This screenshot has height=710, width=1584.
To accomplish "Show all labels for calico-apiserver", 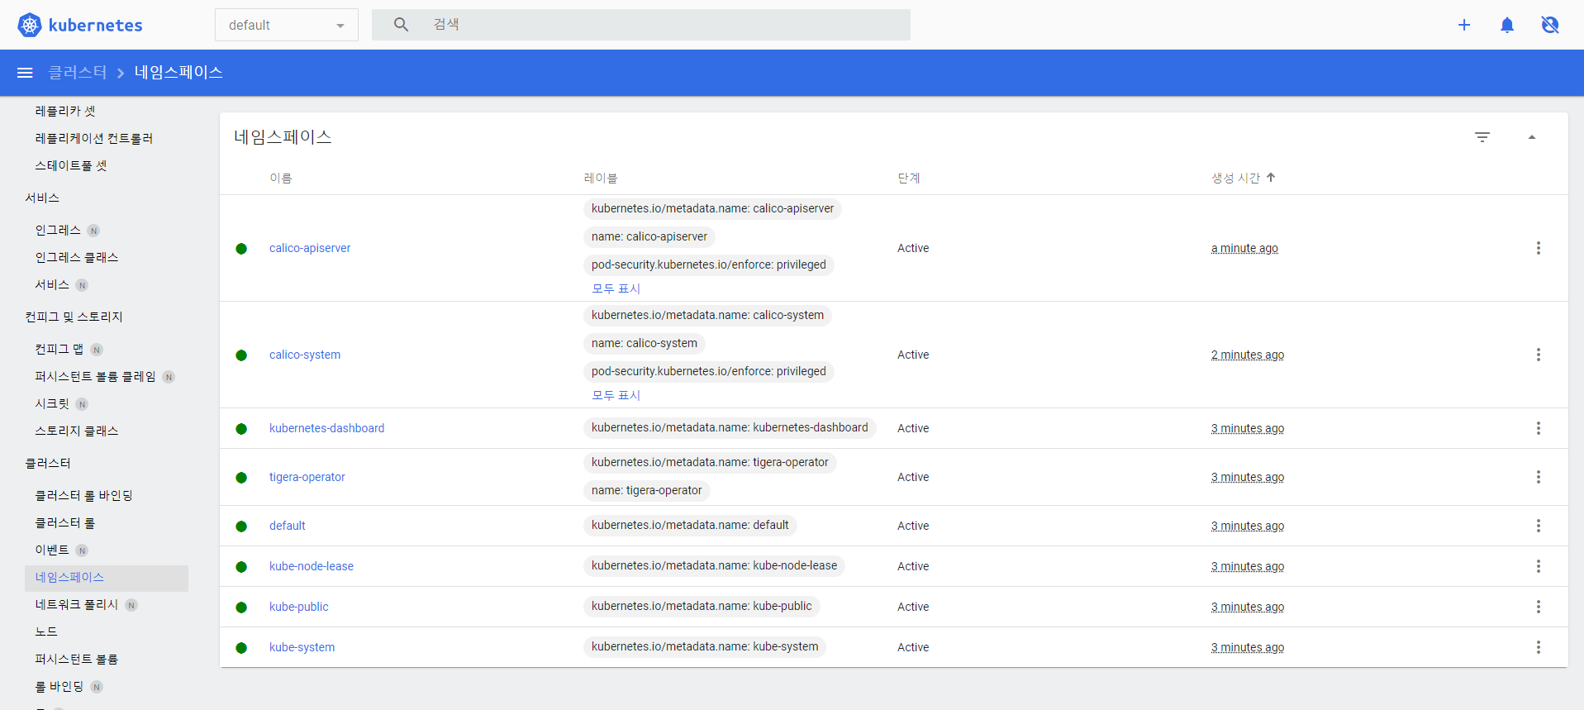I will 616,288.
